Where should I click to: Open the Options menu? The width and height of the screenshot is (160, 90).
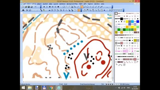coord(90,4)
